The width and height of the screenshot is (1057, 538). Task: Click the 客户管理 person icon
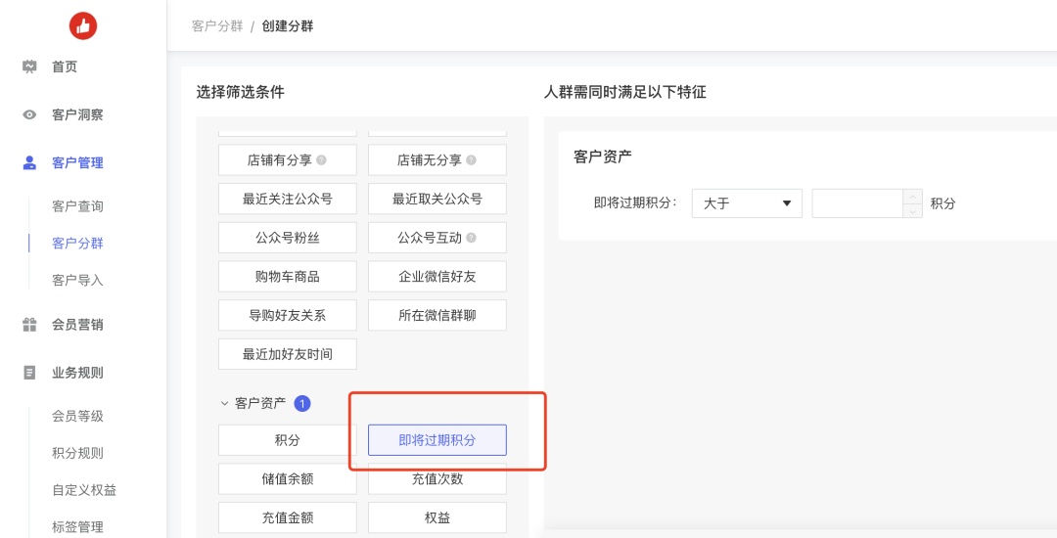(29, 163)
